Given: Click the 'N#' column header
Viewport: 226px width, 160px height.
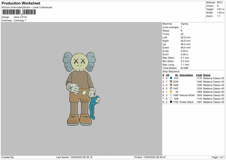Looking at the screenshot, I should pos(168,75).
